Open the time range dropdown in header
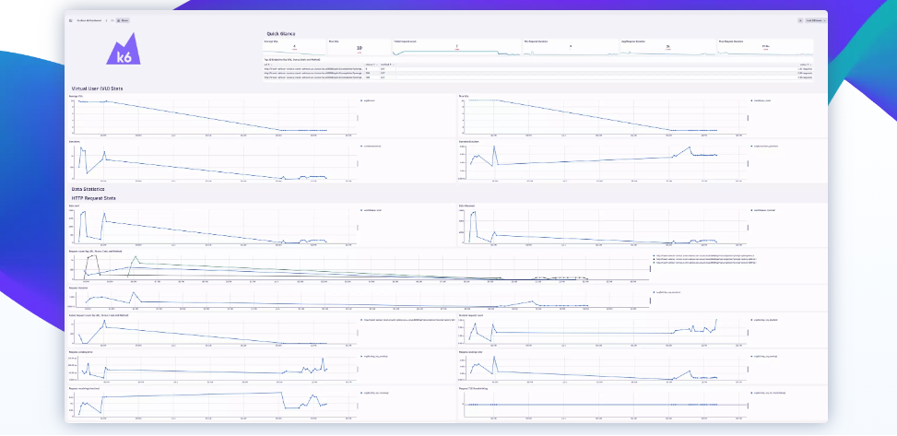The image size is (897, 436). click(x=815, y=20)
